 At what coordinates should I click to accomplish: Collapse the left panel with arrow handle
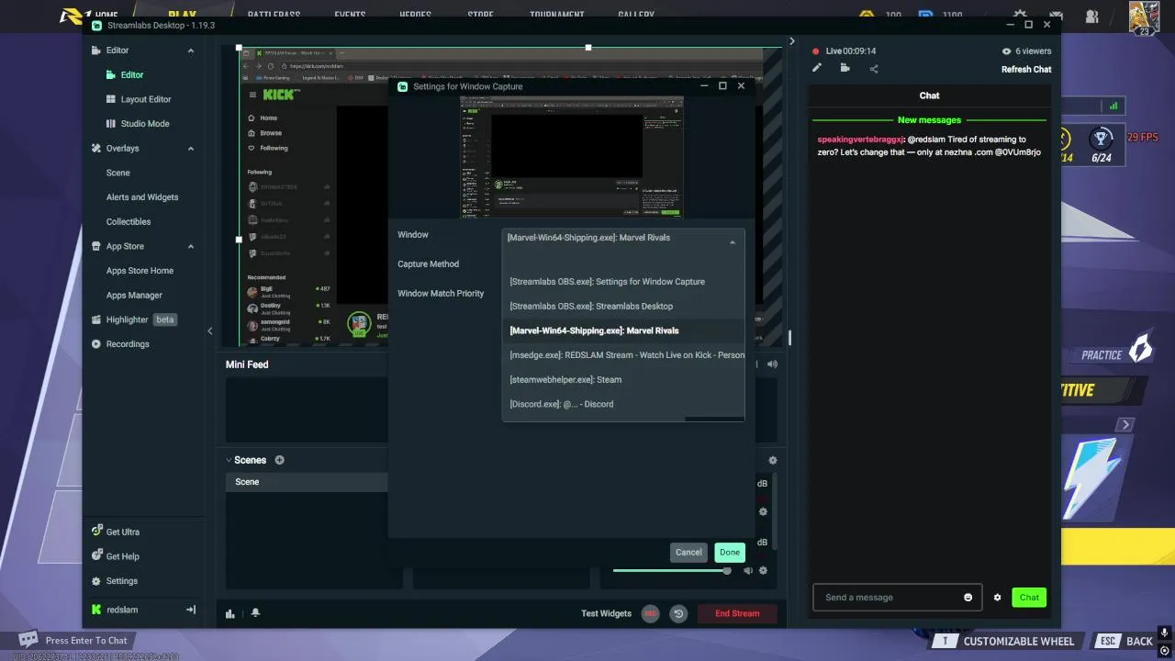(209, 331)
